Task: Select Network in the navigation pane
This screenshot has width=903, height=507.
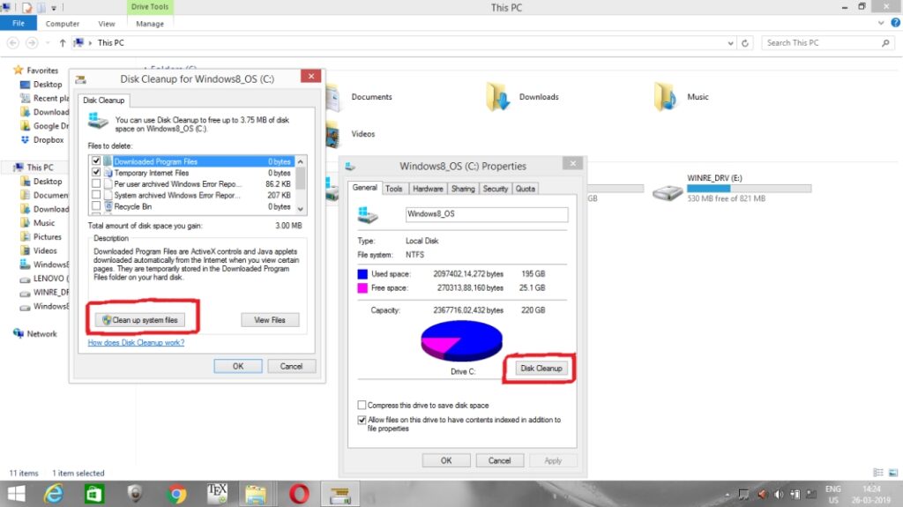Action: coord(41,334)
